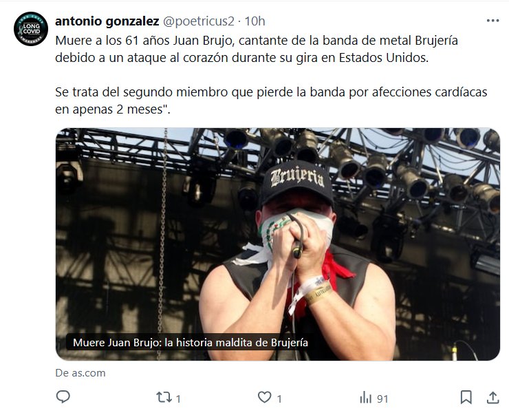Like the tweet with the heart icon

click(x=265, y=397)
